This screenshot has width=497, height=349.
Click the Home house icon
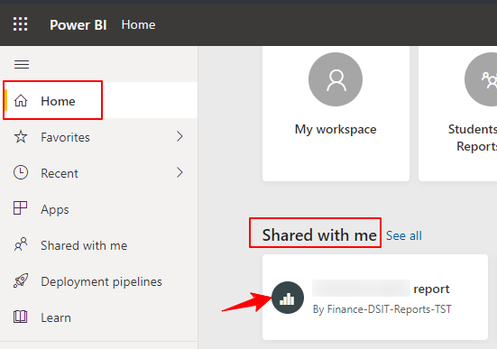[21, 101]
